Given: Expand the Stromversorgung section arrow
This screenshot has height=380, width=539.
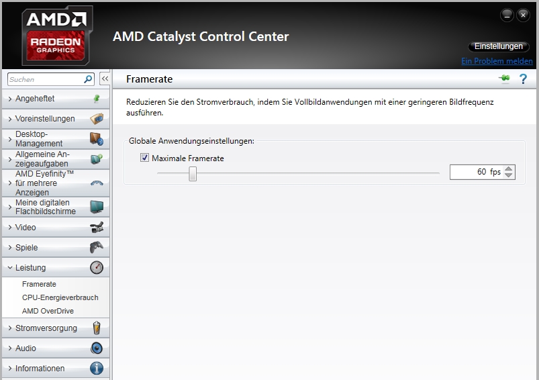Looking at the screenshot, I should pos(10,328).
